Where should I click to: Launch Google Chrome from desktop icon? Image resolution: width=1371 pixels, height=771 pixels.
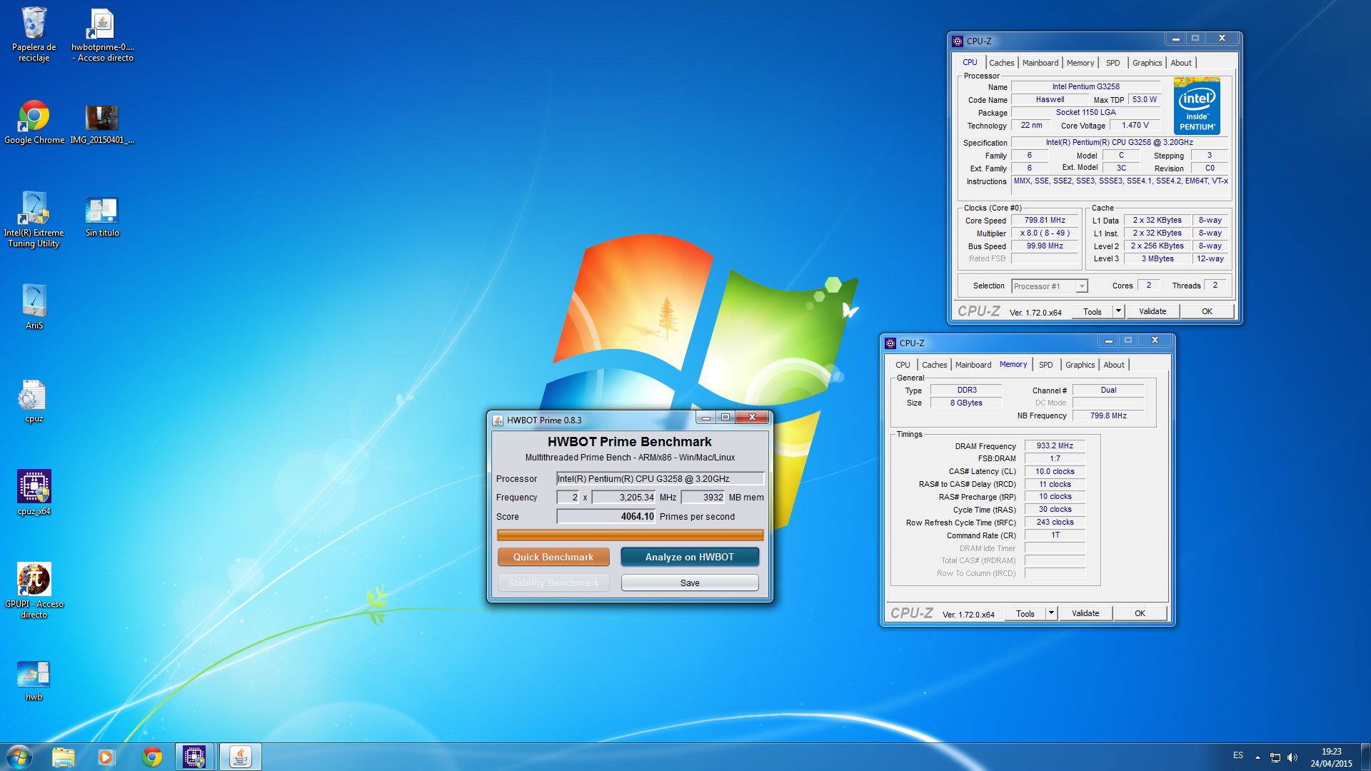tap(34, 123)
